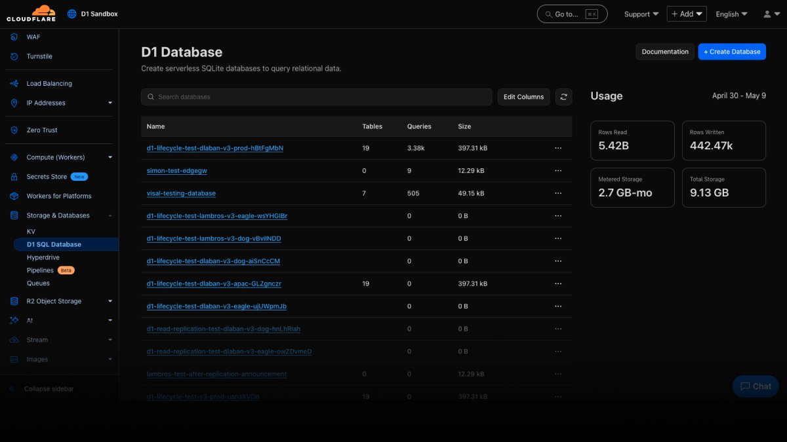Open the Chat button

(756, 386)
